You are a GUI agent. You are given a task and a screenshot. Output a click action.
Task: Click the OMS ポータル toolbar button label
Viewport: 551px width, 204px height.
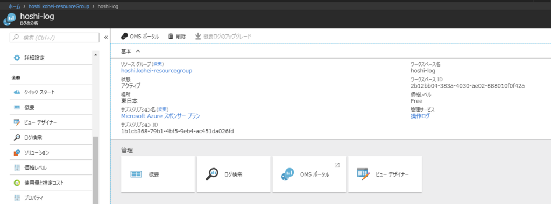click(144, 36)
